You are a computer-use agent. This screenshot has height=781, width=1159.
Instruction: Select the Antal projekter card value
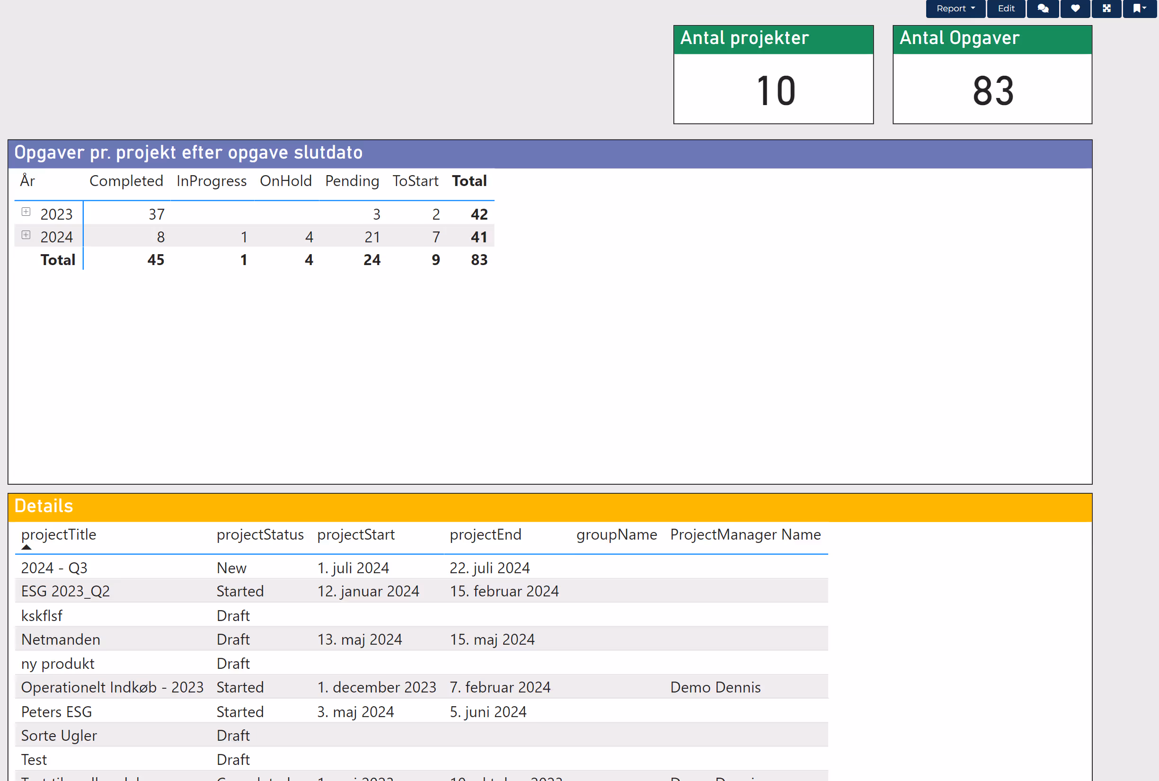(x=775, y=91)
